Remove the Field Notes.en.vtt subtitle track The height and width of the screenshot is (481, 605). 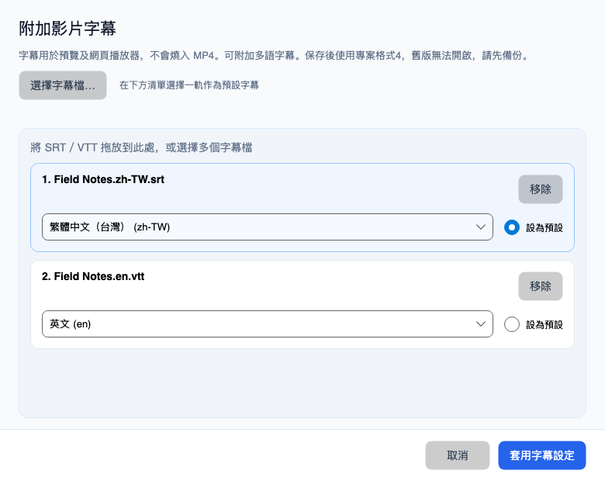(x=540, y=286)
